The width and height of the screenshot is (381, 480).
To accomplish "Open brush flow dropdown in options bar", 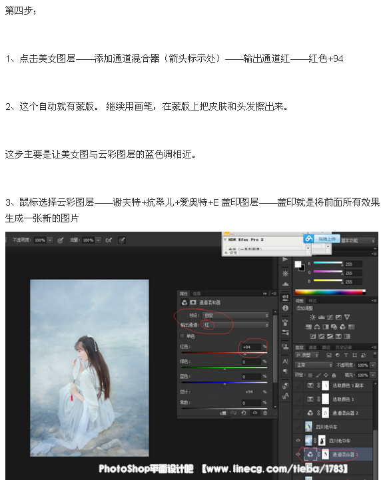I will pos(98,240).
